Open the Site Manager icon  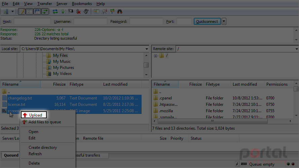point(6,12)
